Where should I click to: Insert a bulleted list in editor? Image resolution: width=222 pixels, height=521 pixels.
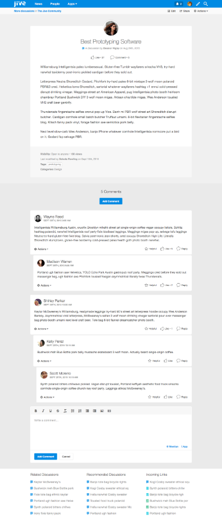pyautogui.click(x=73, y=411)
